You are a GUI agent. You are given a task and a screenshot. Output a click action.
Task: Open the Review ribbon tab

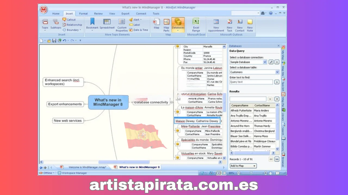[98, 14]
